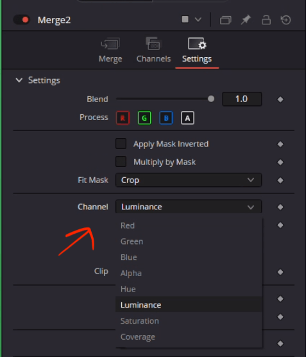The width and height of the screenshot is (306, 357).
Task: Click the bottom-most keyframe diamond
Action: coord(280,344)
